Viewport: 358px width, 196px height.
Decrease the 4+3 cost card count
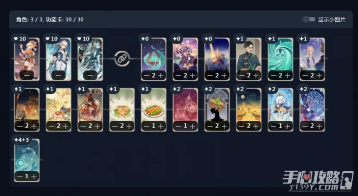click(x=20, y=177)
